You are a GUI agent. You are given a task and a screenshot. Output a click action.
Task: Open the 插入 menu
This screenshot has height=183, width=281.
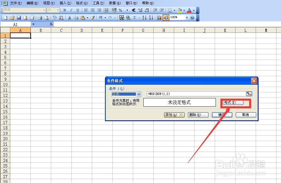(65, 3)
